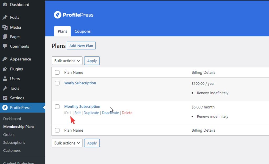Click Renews indefinitely under yearly plan
This screenshot has height=164, width=269.
pos(213,93)
